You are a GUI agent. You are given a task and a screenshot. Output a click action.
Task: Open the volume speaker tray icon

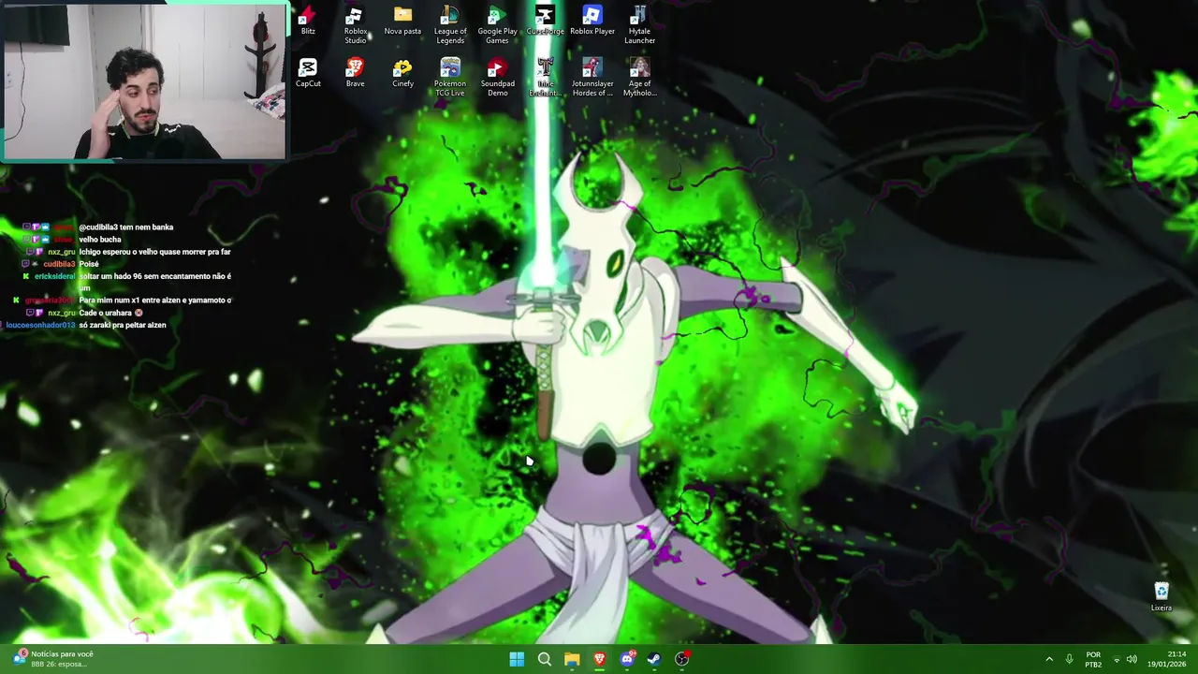coord(1132,659)
